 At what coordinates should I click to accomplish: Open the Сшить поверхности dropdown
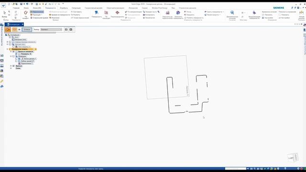pos(223,12)
